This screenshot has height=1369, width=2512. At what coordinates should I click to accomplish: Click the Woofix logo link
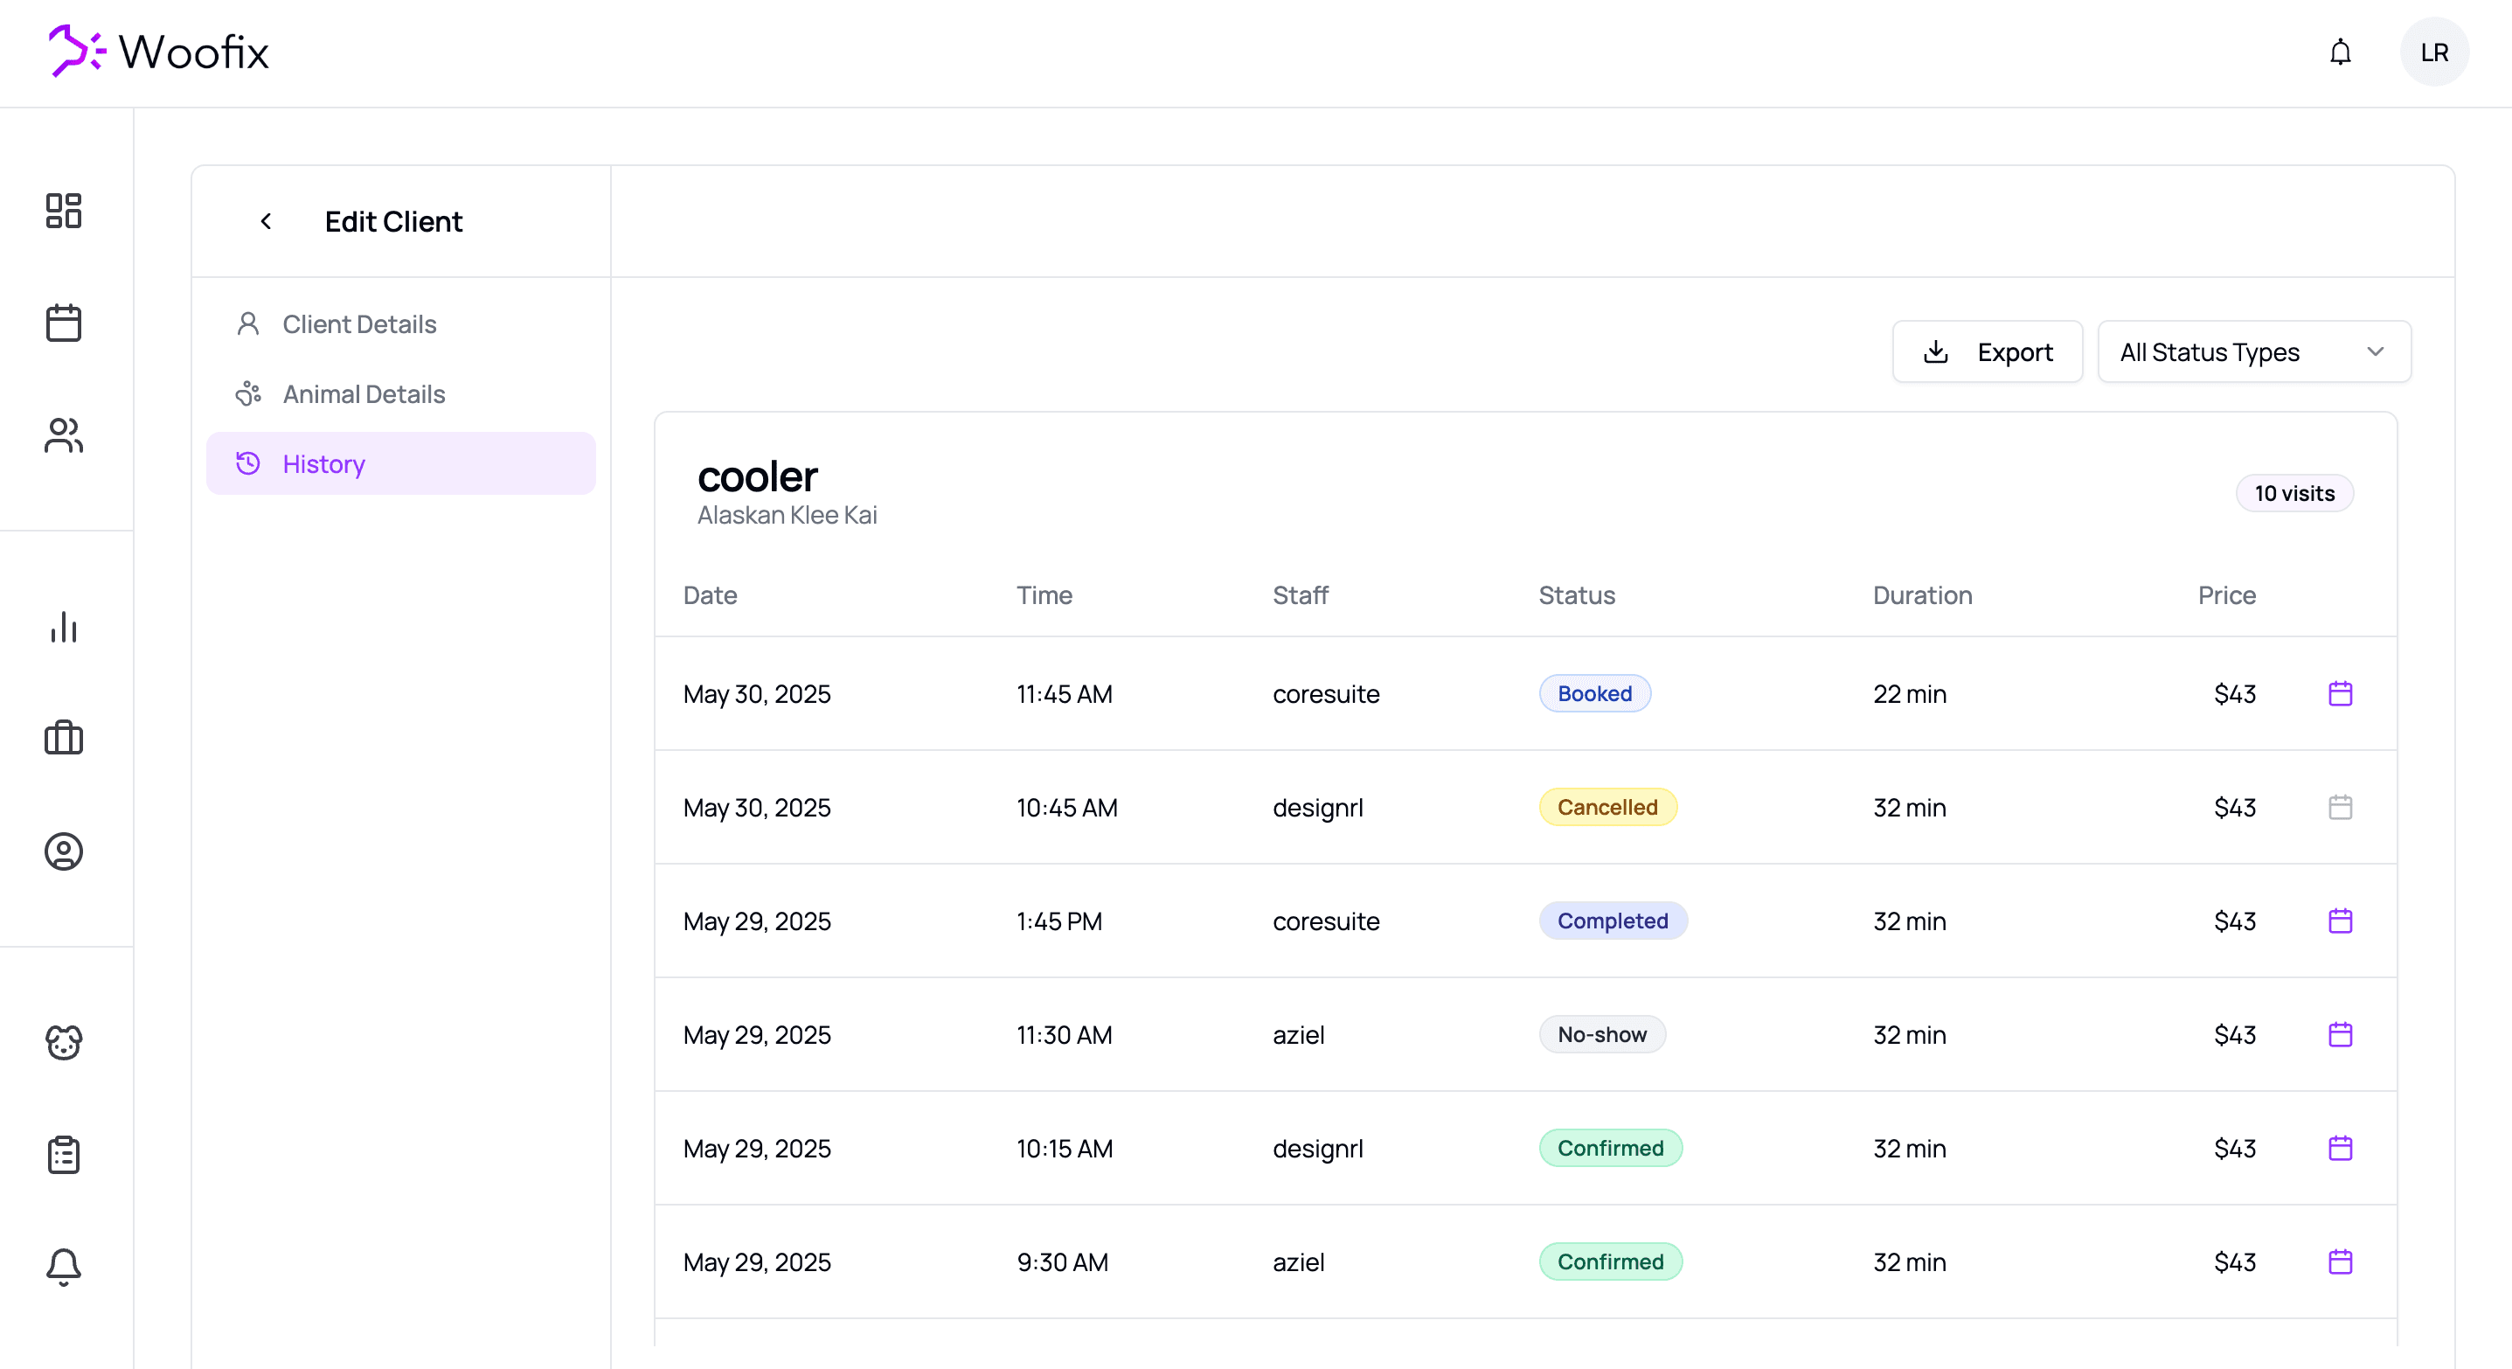click(159, 52)
